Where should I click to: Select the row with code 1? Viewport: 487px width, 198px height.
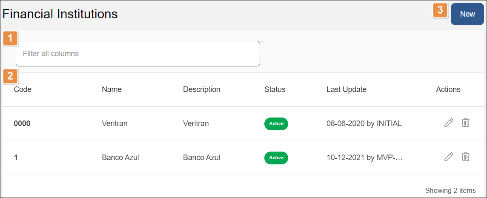[16, 158]
